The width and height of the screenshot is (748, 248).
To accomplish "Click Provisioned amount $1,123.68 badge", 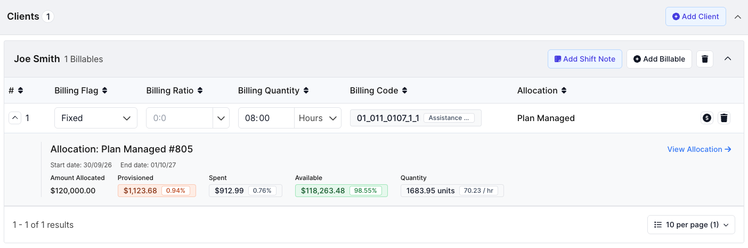I will click(157, 191).
